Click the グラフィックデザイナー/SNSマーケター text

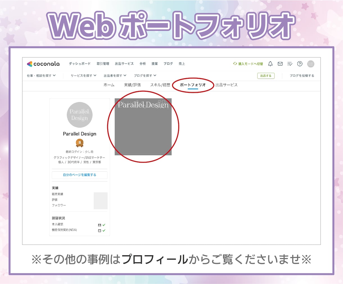(x=80, y=158)
